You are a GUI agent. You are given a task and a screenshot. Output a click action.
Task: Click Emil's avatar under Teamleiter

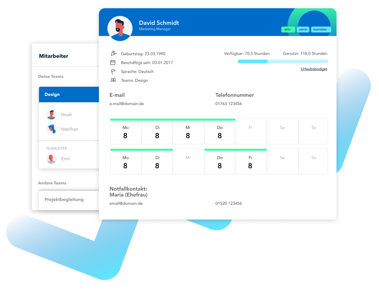point(51,158)
